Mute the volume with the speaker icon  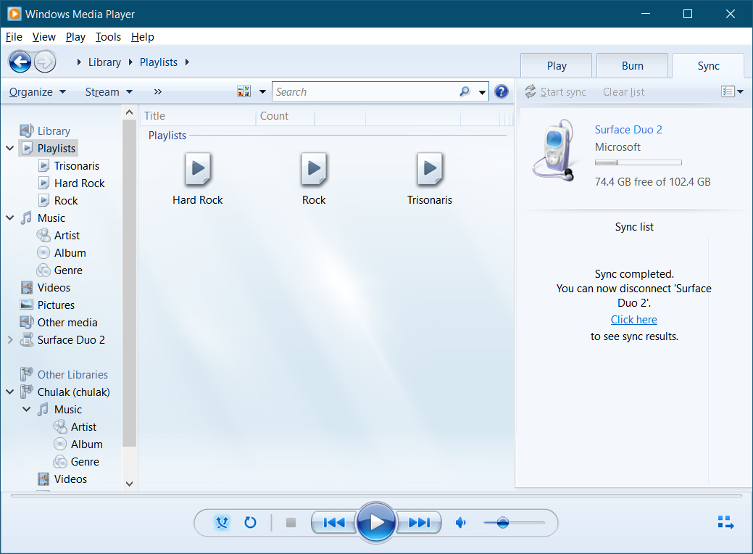[x=460, y=522]
